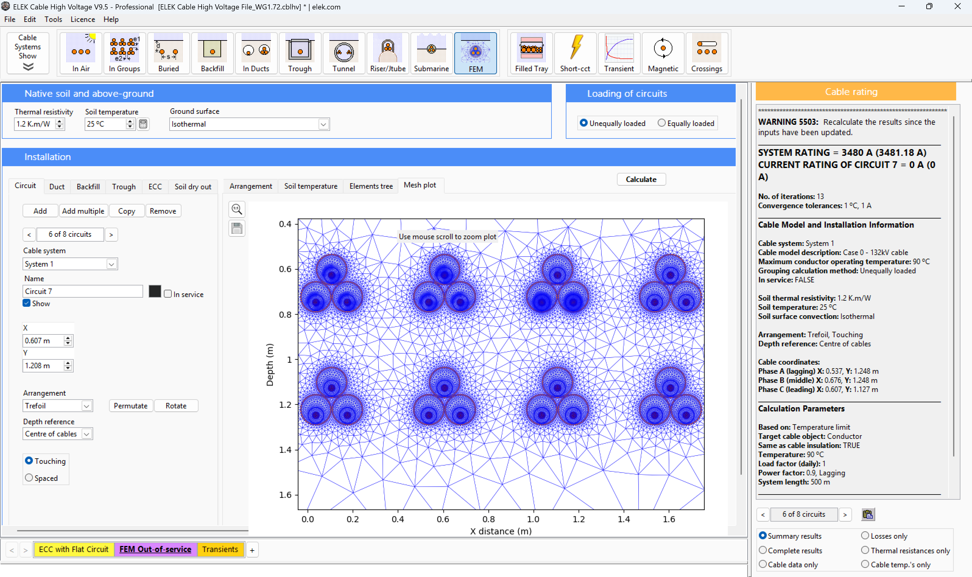This screenshot has height=577, width=972.
Task: Click the Calculate button
Action: (x=641, y=179)
